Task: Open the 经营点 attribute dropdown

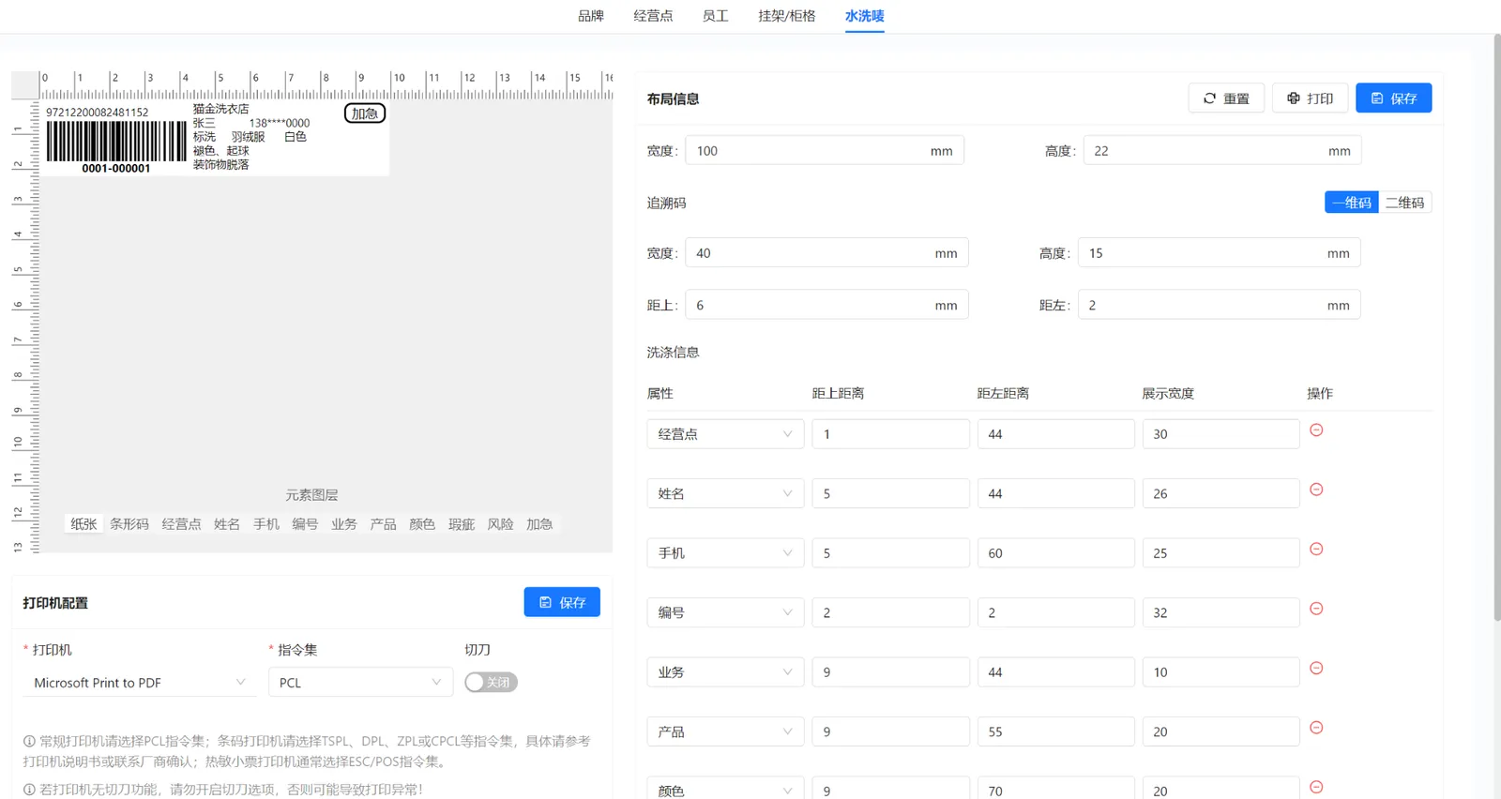Action: [725, 434]
